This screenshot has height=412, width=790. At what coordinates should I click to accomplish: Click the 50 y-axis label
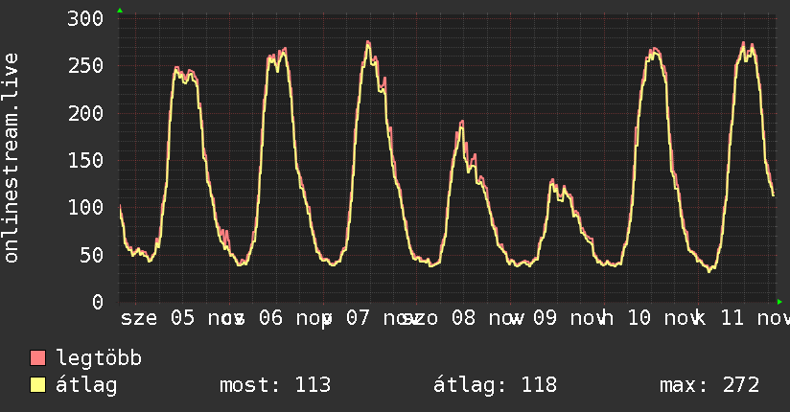(x=92, y=255)
